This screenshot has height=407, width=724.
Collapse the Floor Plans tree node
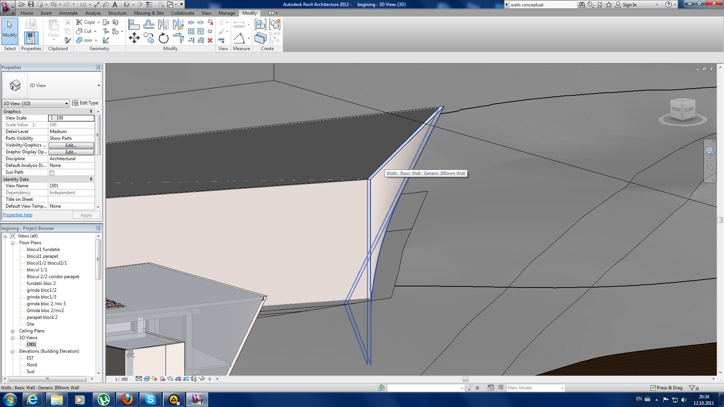[12, 243]
